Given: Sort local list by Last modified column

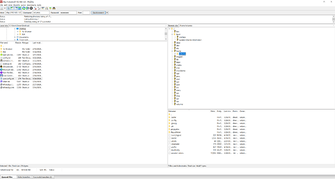Looking at the screenshot, I should point(37,43).
